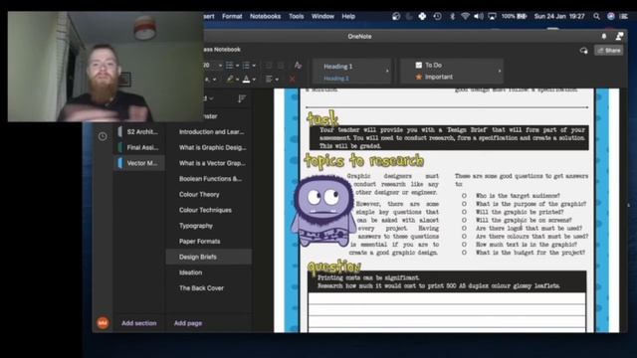The height and width of the screenshot is (358, 637).
Task: Click the AirPlay display icon in menu bar
Action: (492, 17)
